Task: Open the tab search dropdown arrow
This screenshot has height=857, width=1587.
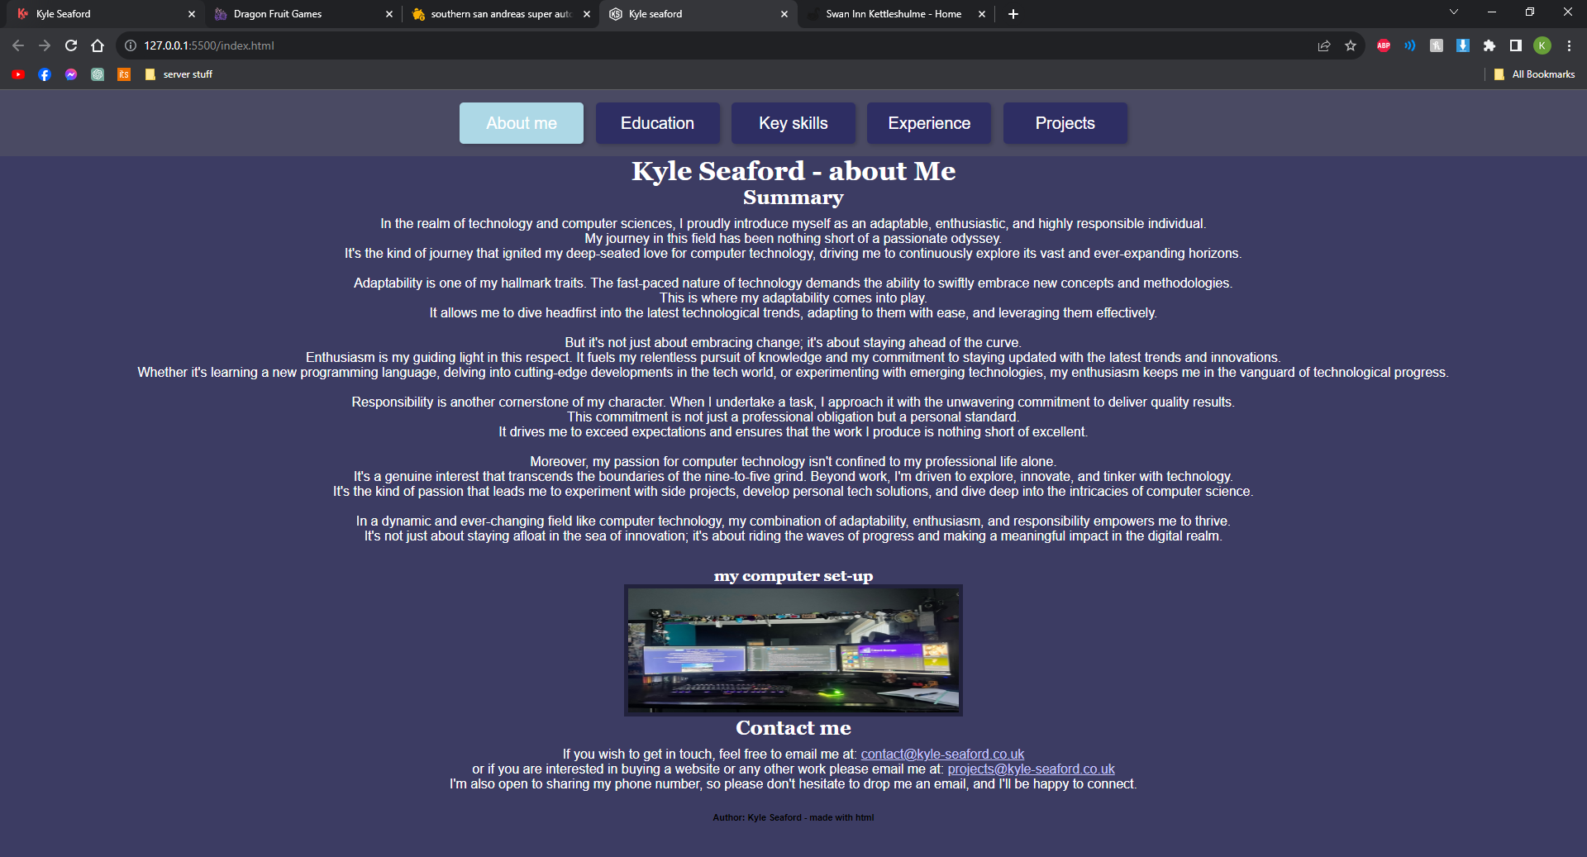Action: [1454, 12]
